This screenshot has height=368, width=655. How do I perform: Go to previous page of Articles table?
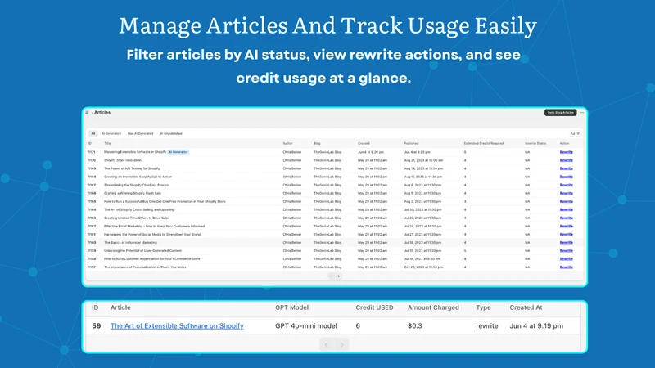(x=331, y=276)
